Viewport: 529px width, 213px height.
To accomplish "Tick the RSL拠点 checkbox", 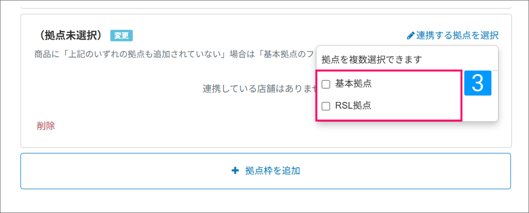I will [326, 106].
